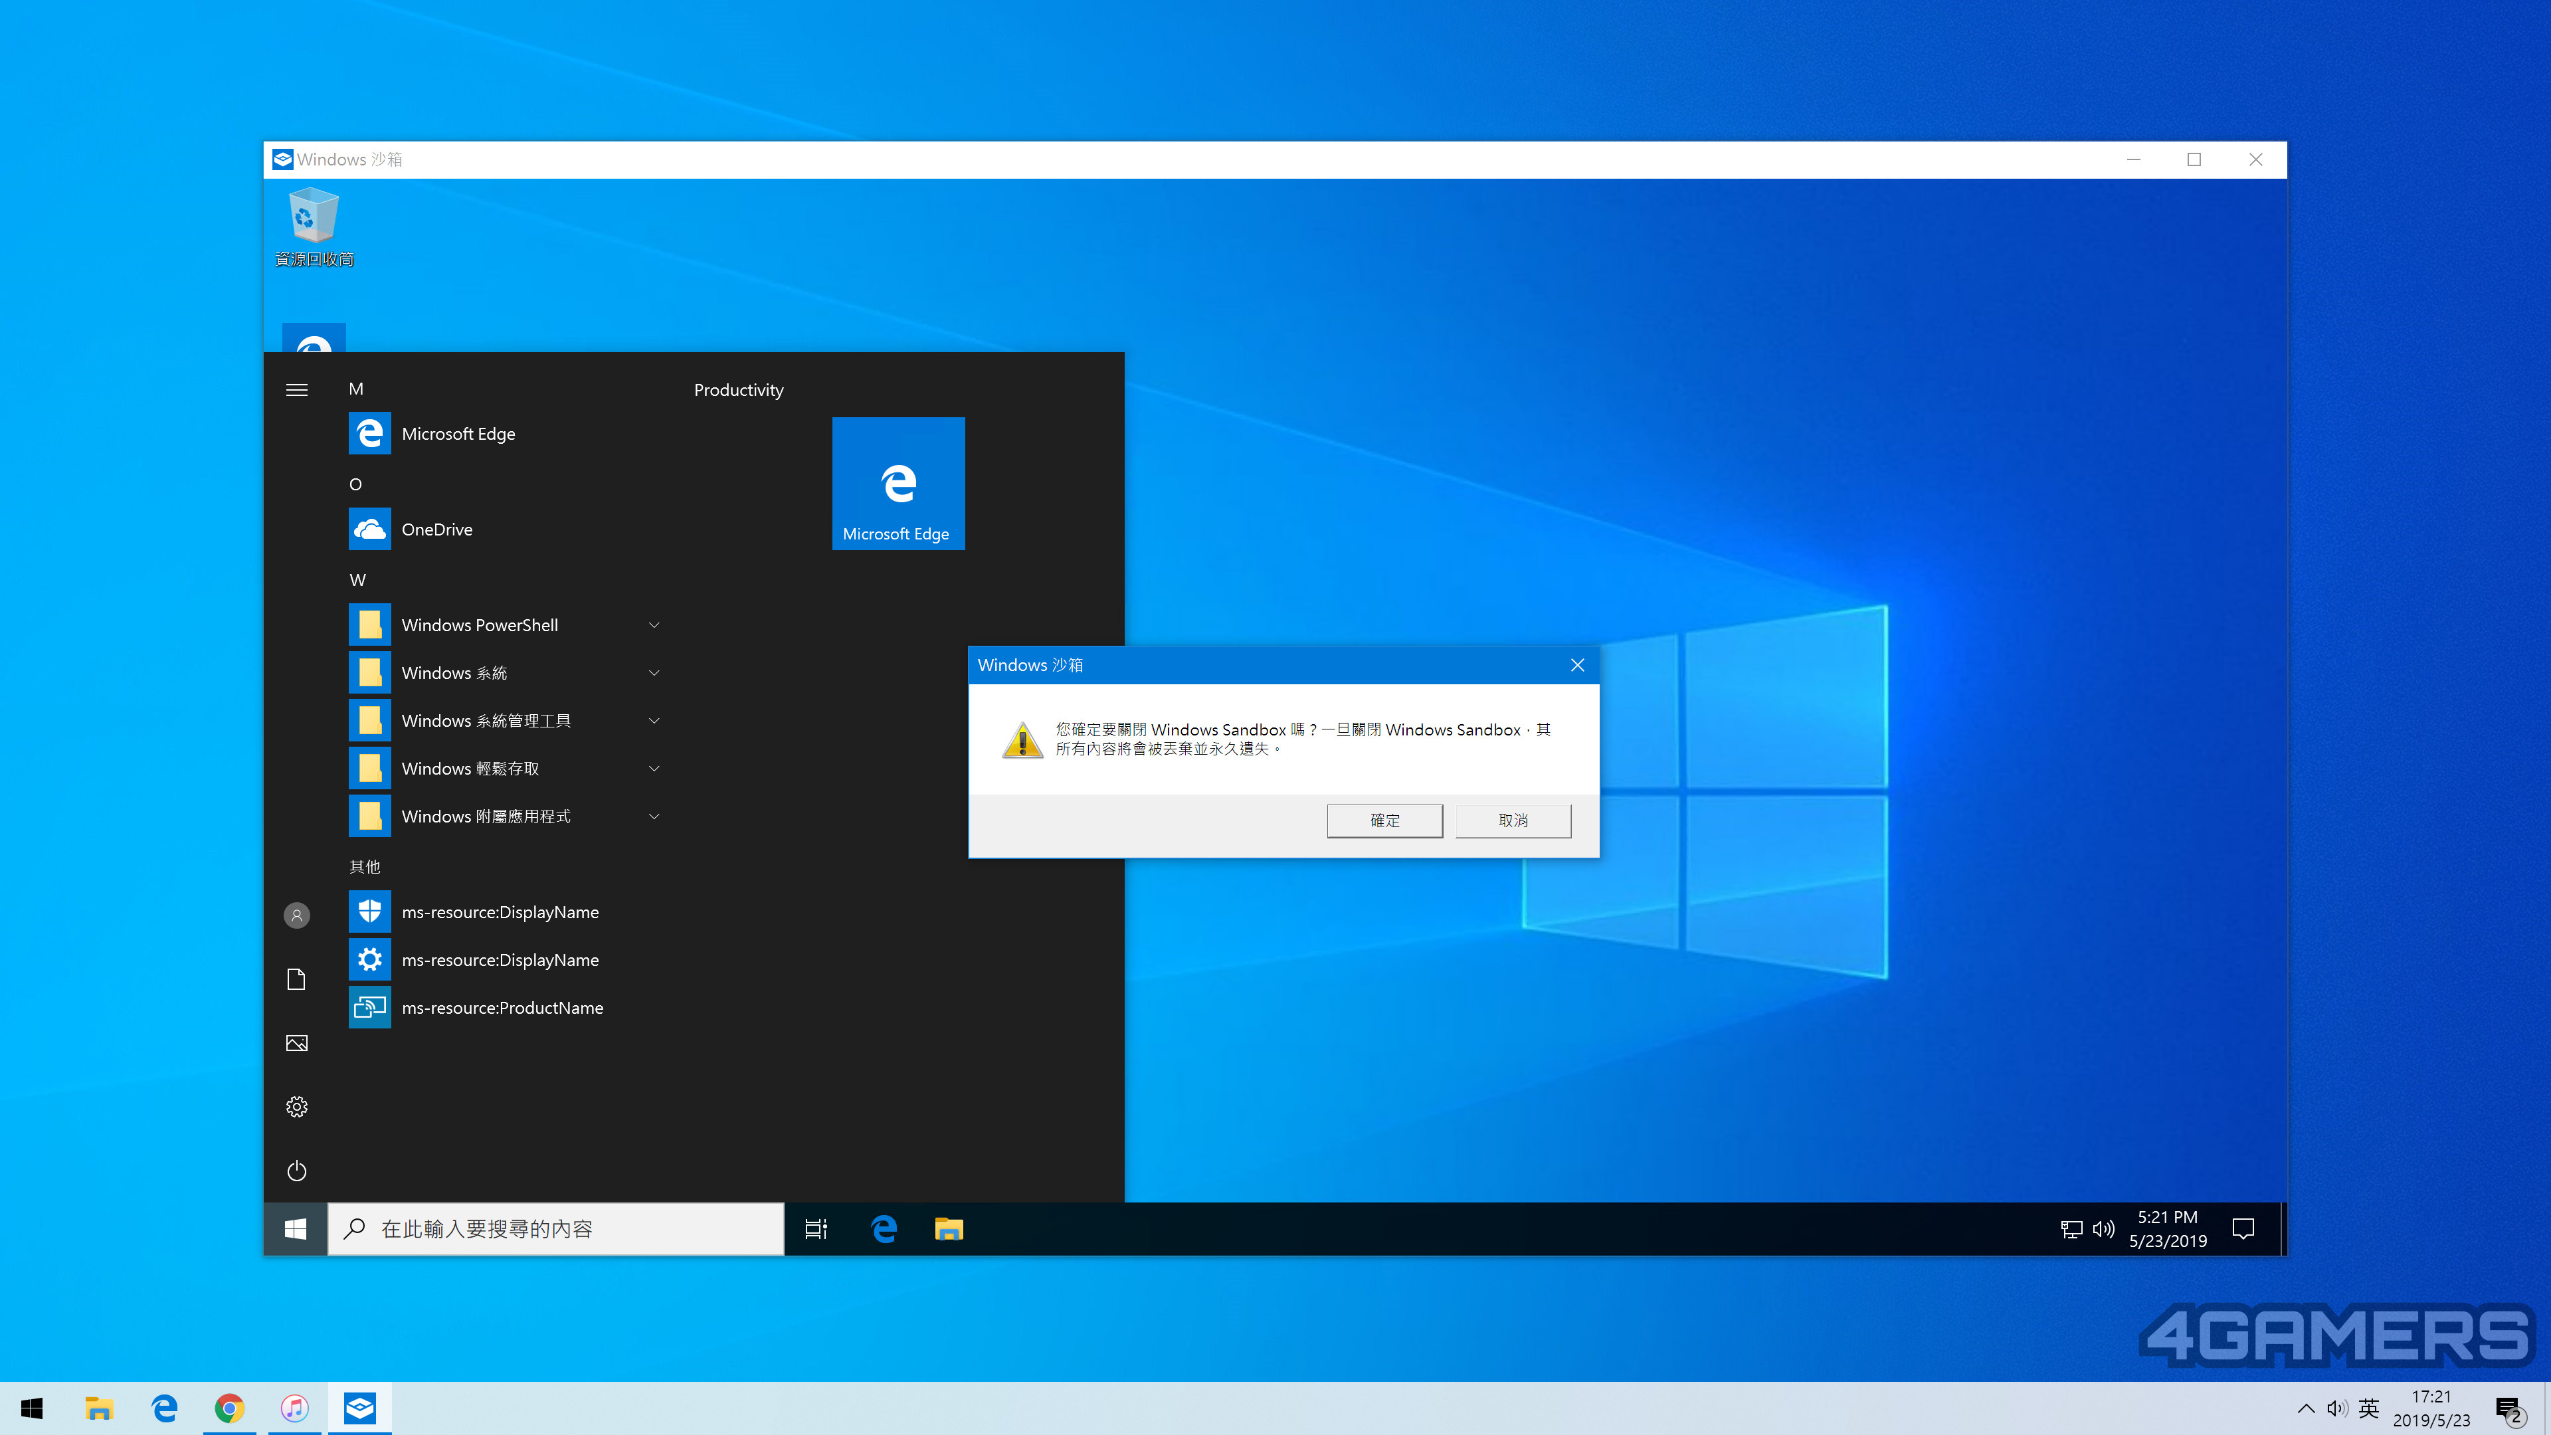Close the Windows 沙箱 confirmation dialog
Viewport: 2551px width, 1435px height.
1578,664
